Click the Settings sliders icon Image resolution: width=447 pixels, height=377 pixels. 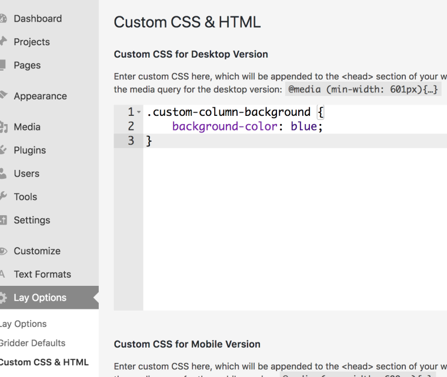(x=3, y=221)
